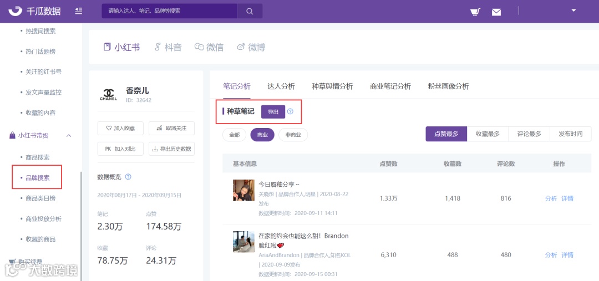Screen dimensions: 599x281
Task: Filter notes by 商业
Action: click(262, 135)
